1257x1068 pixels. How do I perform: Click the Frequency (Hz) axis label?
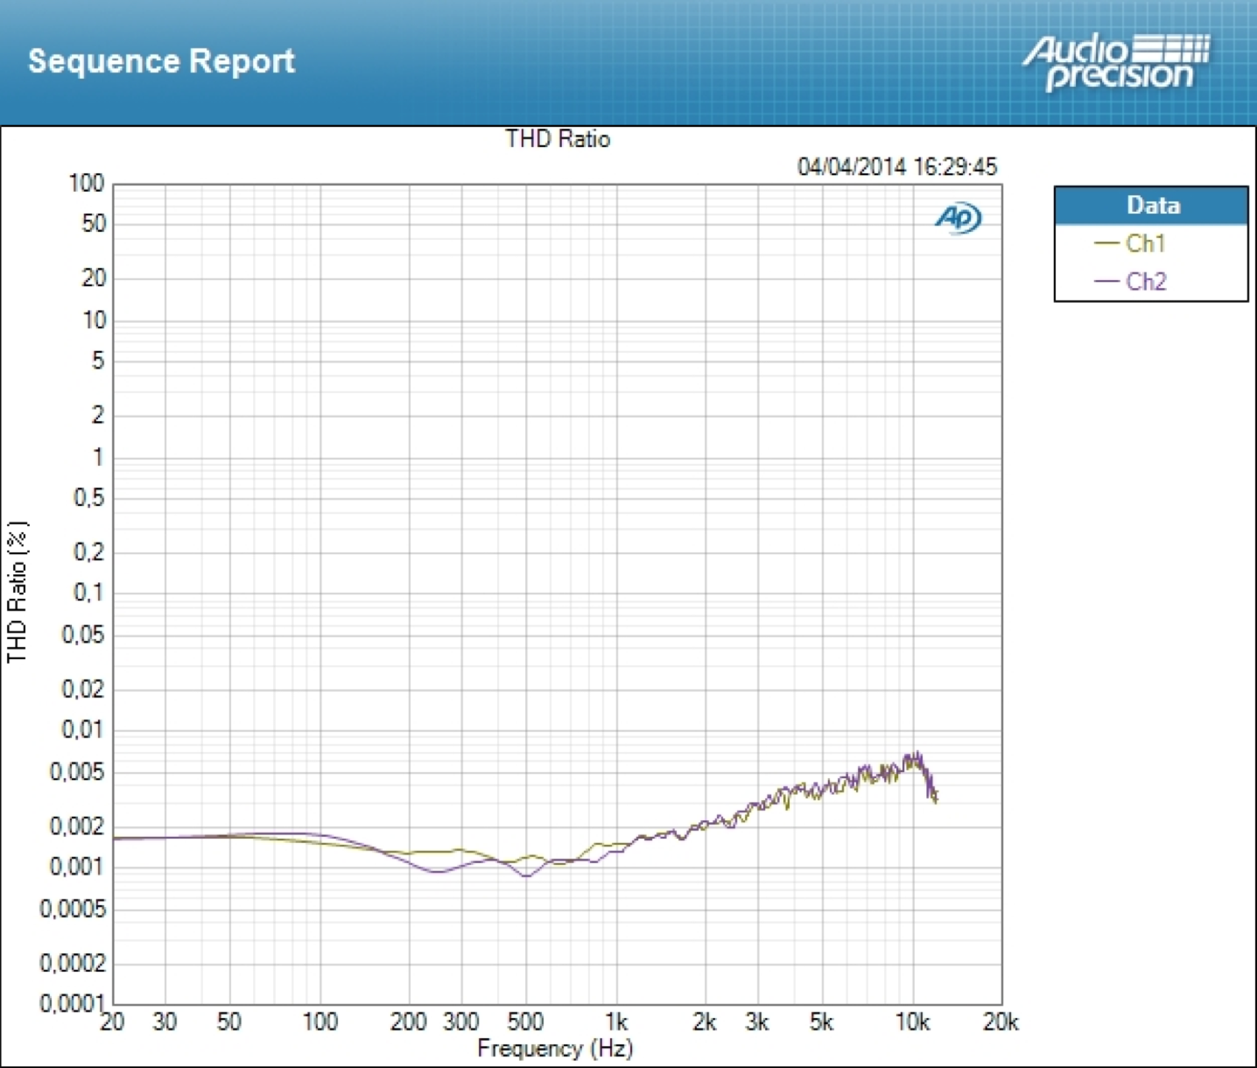tap(555, 1048)
